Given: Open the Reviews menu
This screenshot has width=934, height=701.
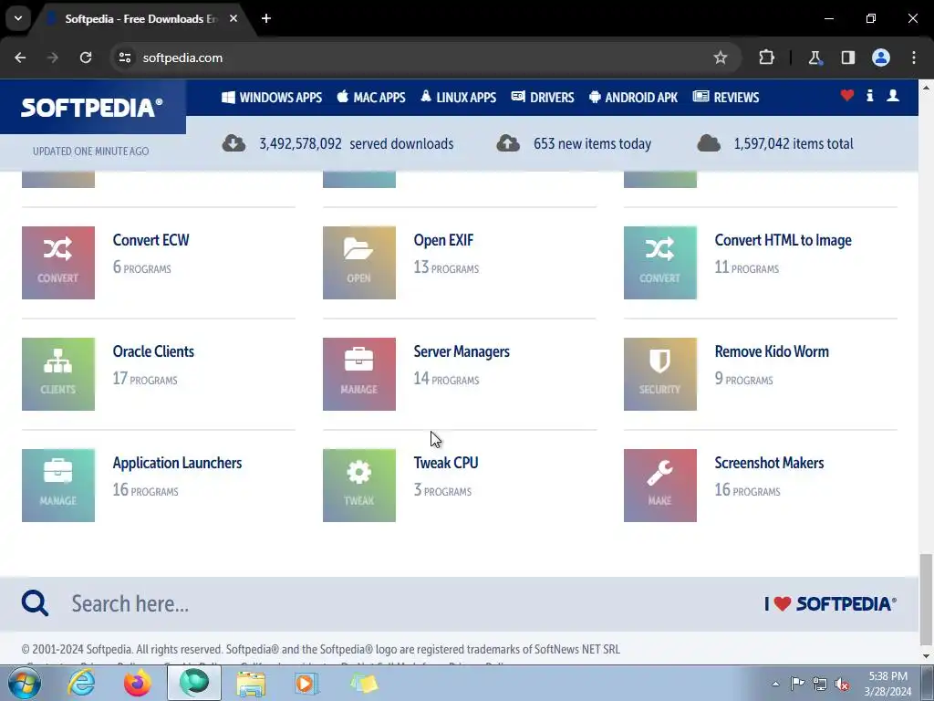Looking at the screenshot, I should click(726, 97).
